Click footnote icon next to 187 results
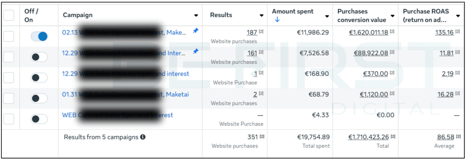This screenshot has width=467, height=161. point(261,31)
